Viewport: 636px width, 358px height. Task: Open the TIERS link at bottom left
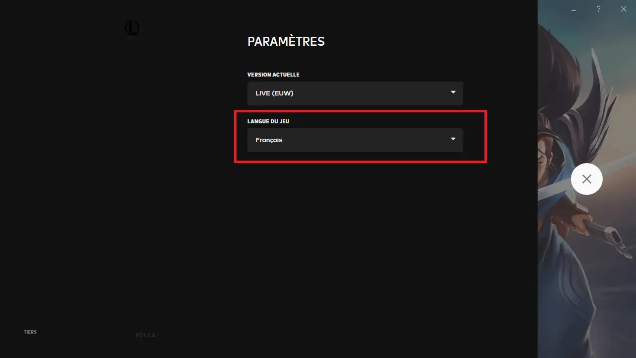pyautogui.click(x=30, y=332)
